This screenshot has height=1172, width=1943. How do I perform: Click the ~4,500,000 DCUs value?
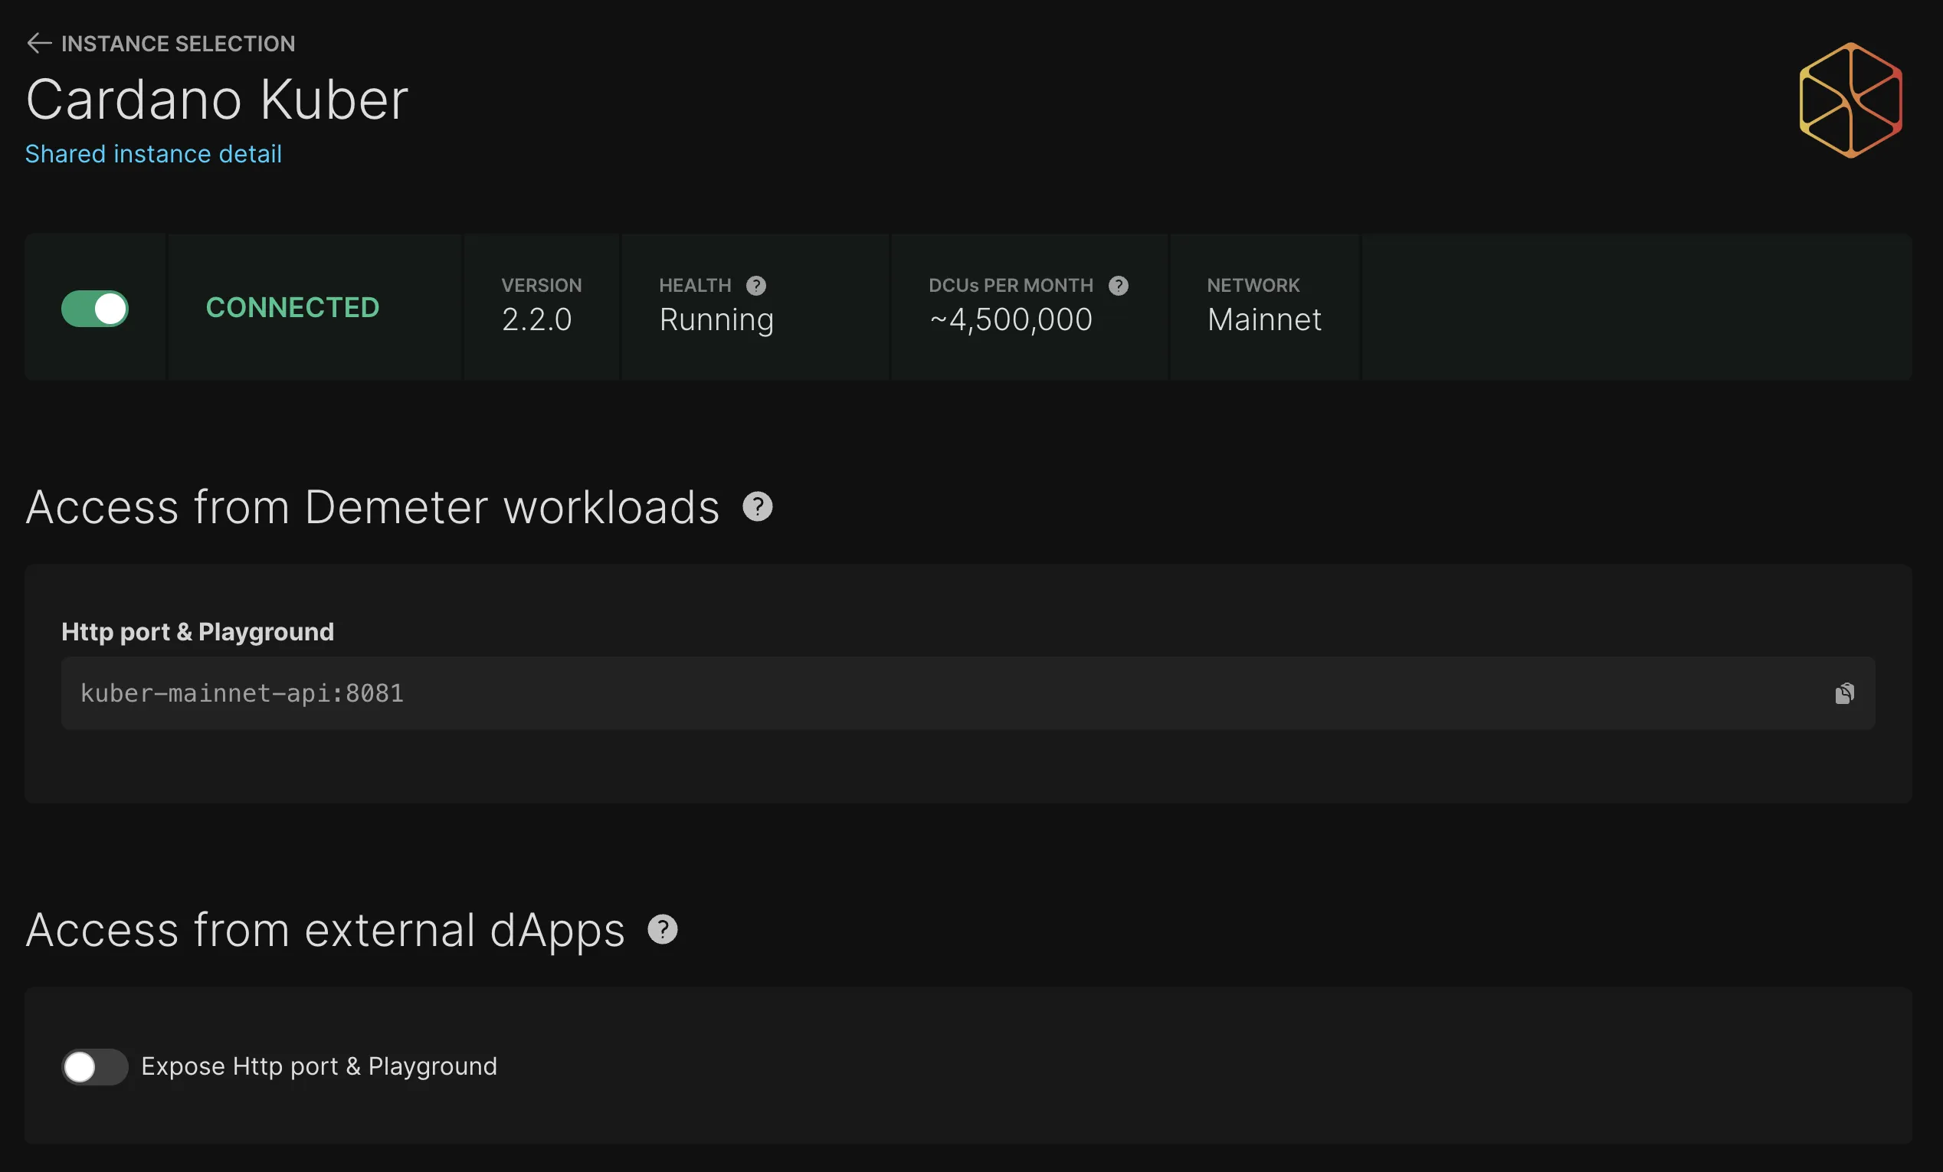coord(1010,320)
